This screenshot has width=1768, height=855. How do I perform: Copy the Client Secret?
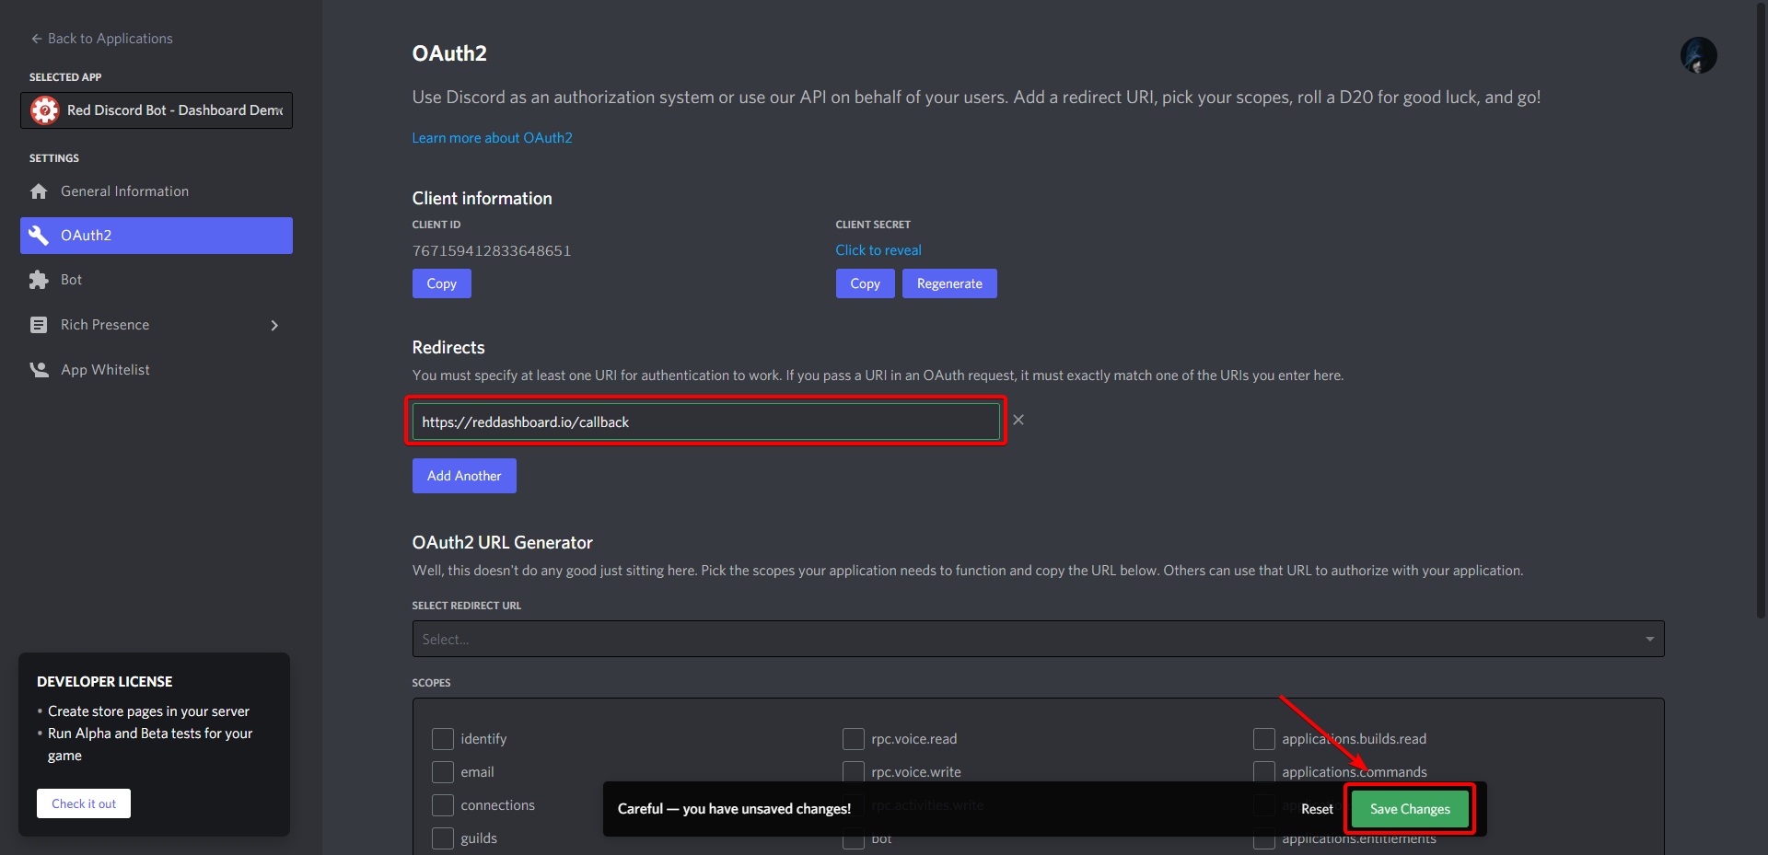click(x=866, y=283)
